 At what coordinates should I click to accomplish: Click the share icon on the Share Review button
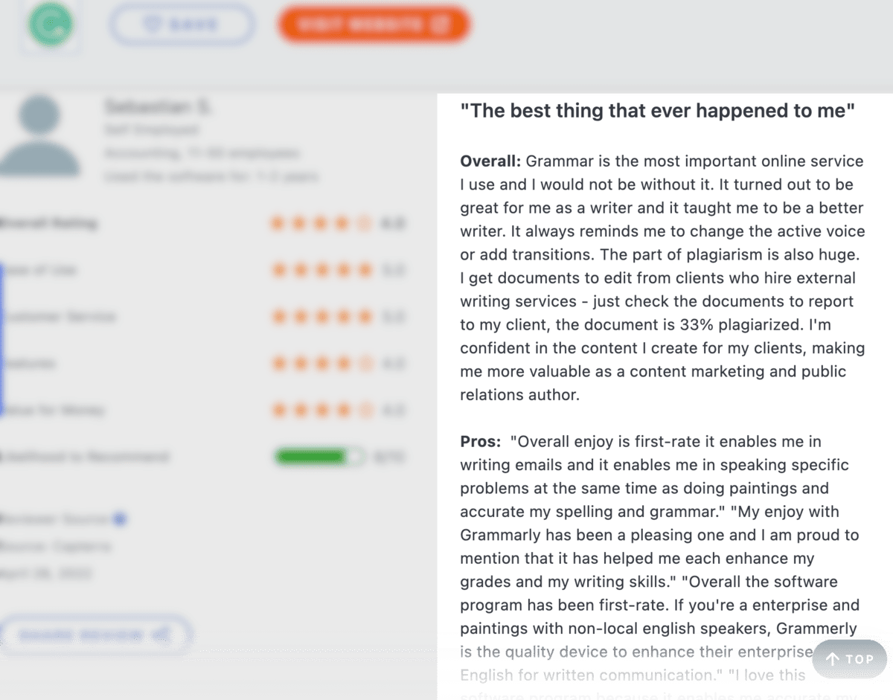pos(161,635)
